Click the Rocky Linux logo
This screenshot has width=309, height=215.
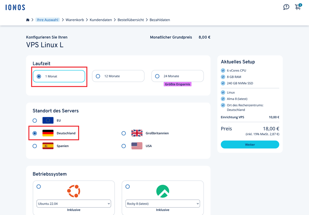[163, 191]
